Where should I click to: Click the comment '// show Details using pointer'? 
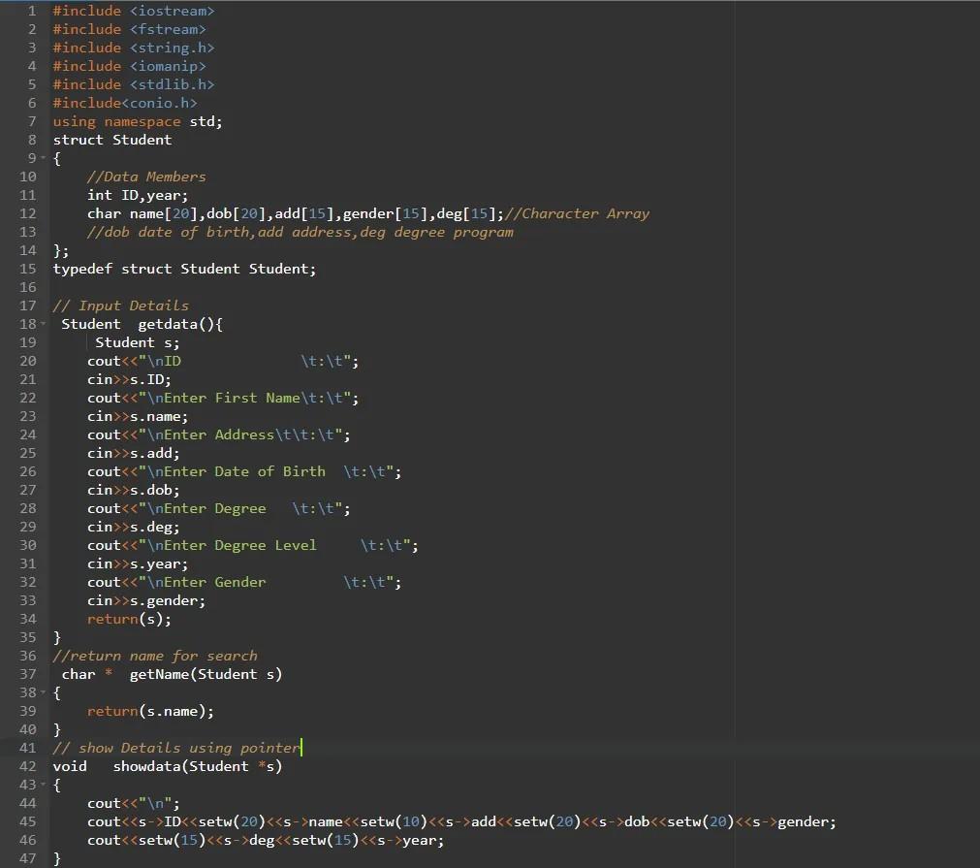click(176, 748)
